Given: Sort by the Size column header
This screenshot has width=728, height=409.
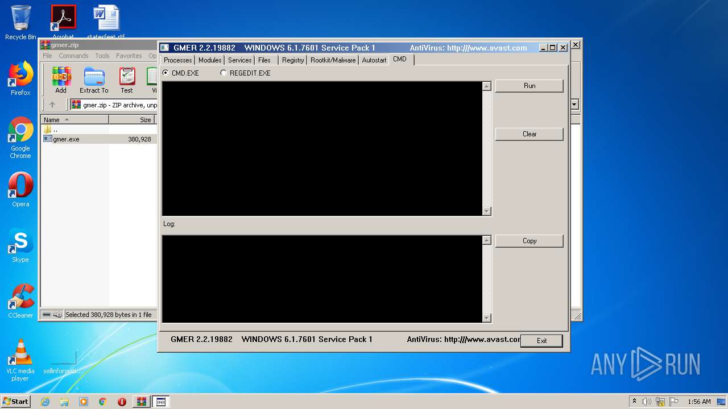Looking at the screenshot, I should click(x=133, y=120).
